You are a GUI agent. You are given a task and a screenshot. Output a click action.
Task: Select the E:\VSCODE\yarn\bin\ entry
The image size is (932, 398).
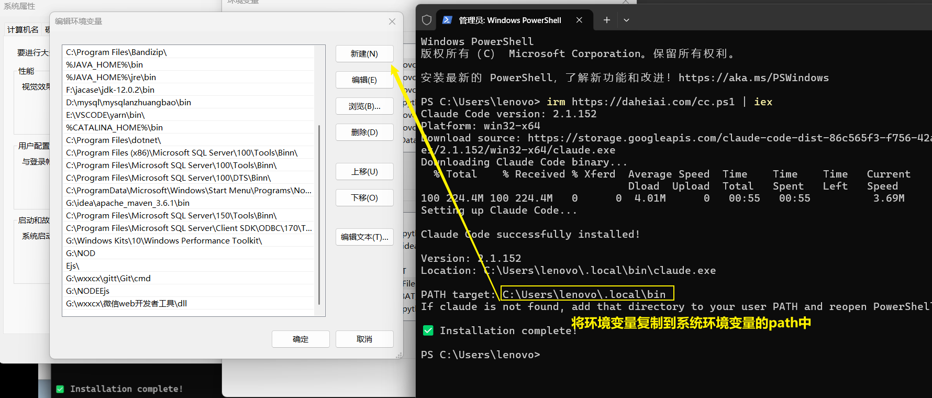(188, 115)
